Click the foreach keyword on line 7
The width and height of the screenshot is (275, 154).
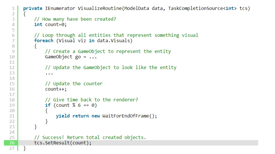[44, 41]
